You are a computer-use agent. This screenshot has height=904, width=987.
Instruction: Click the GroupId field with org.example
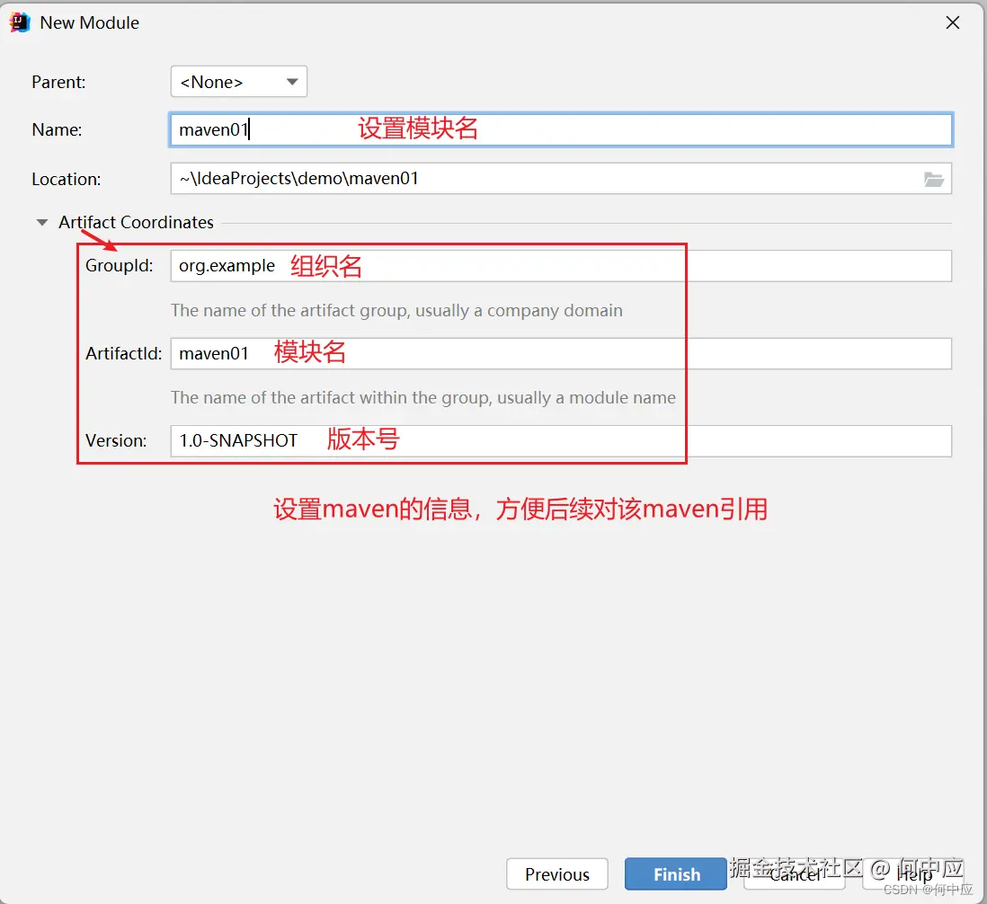[x=561, y=266]
